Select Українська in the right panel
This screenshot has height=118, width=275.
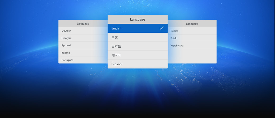tap(177, 46)
